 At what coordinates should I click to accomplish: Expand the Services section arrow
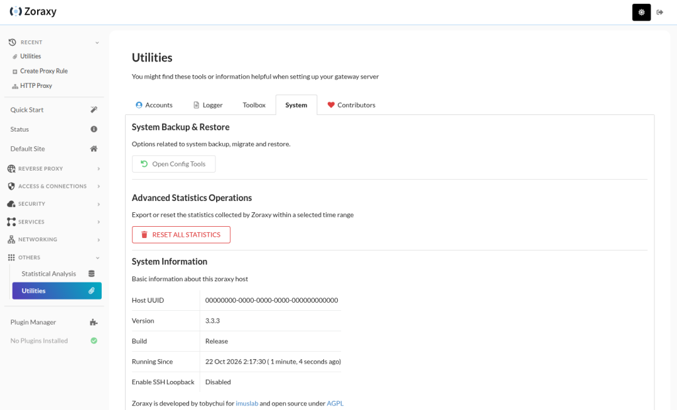pyautogui.click(x=99, y=222)
